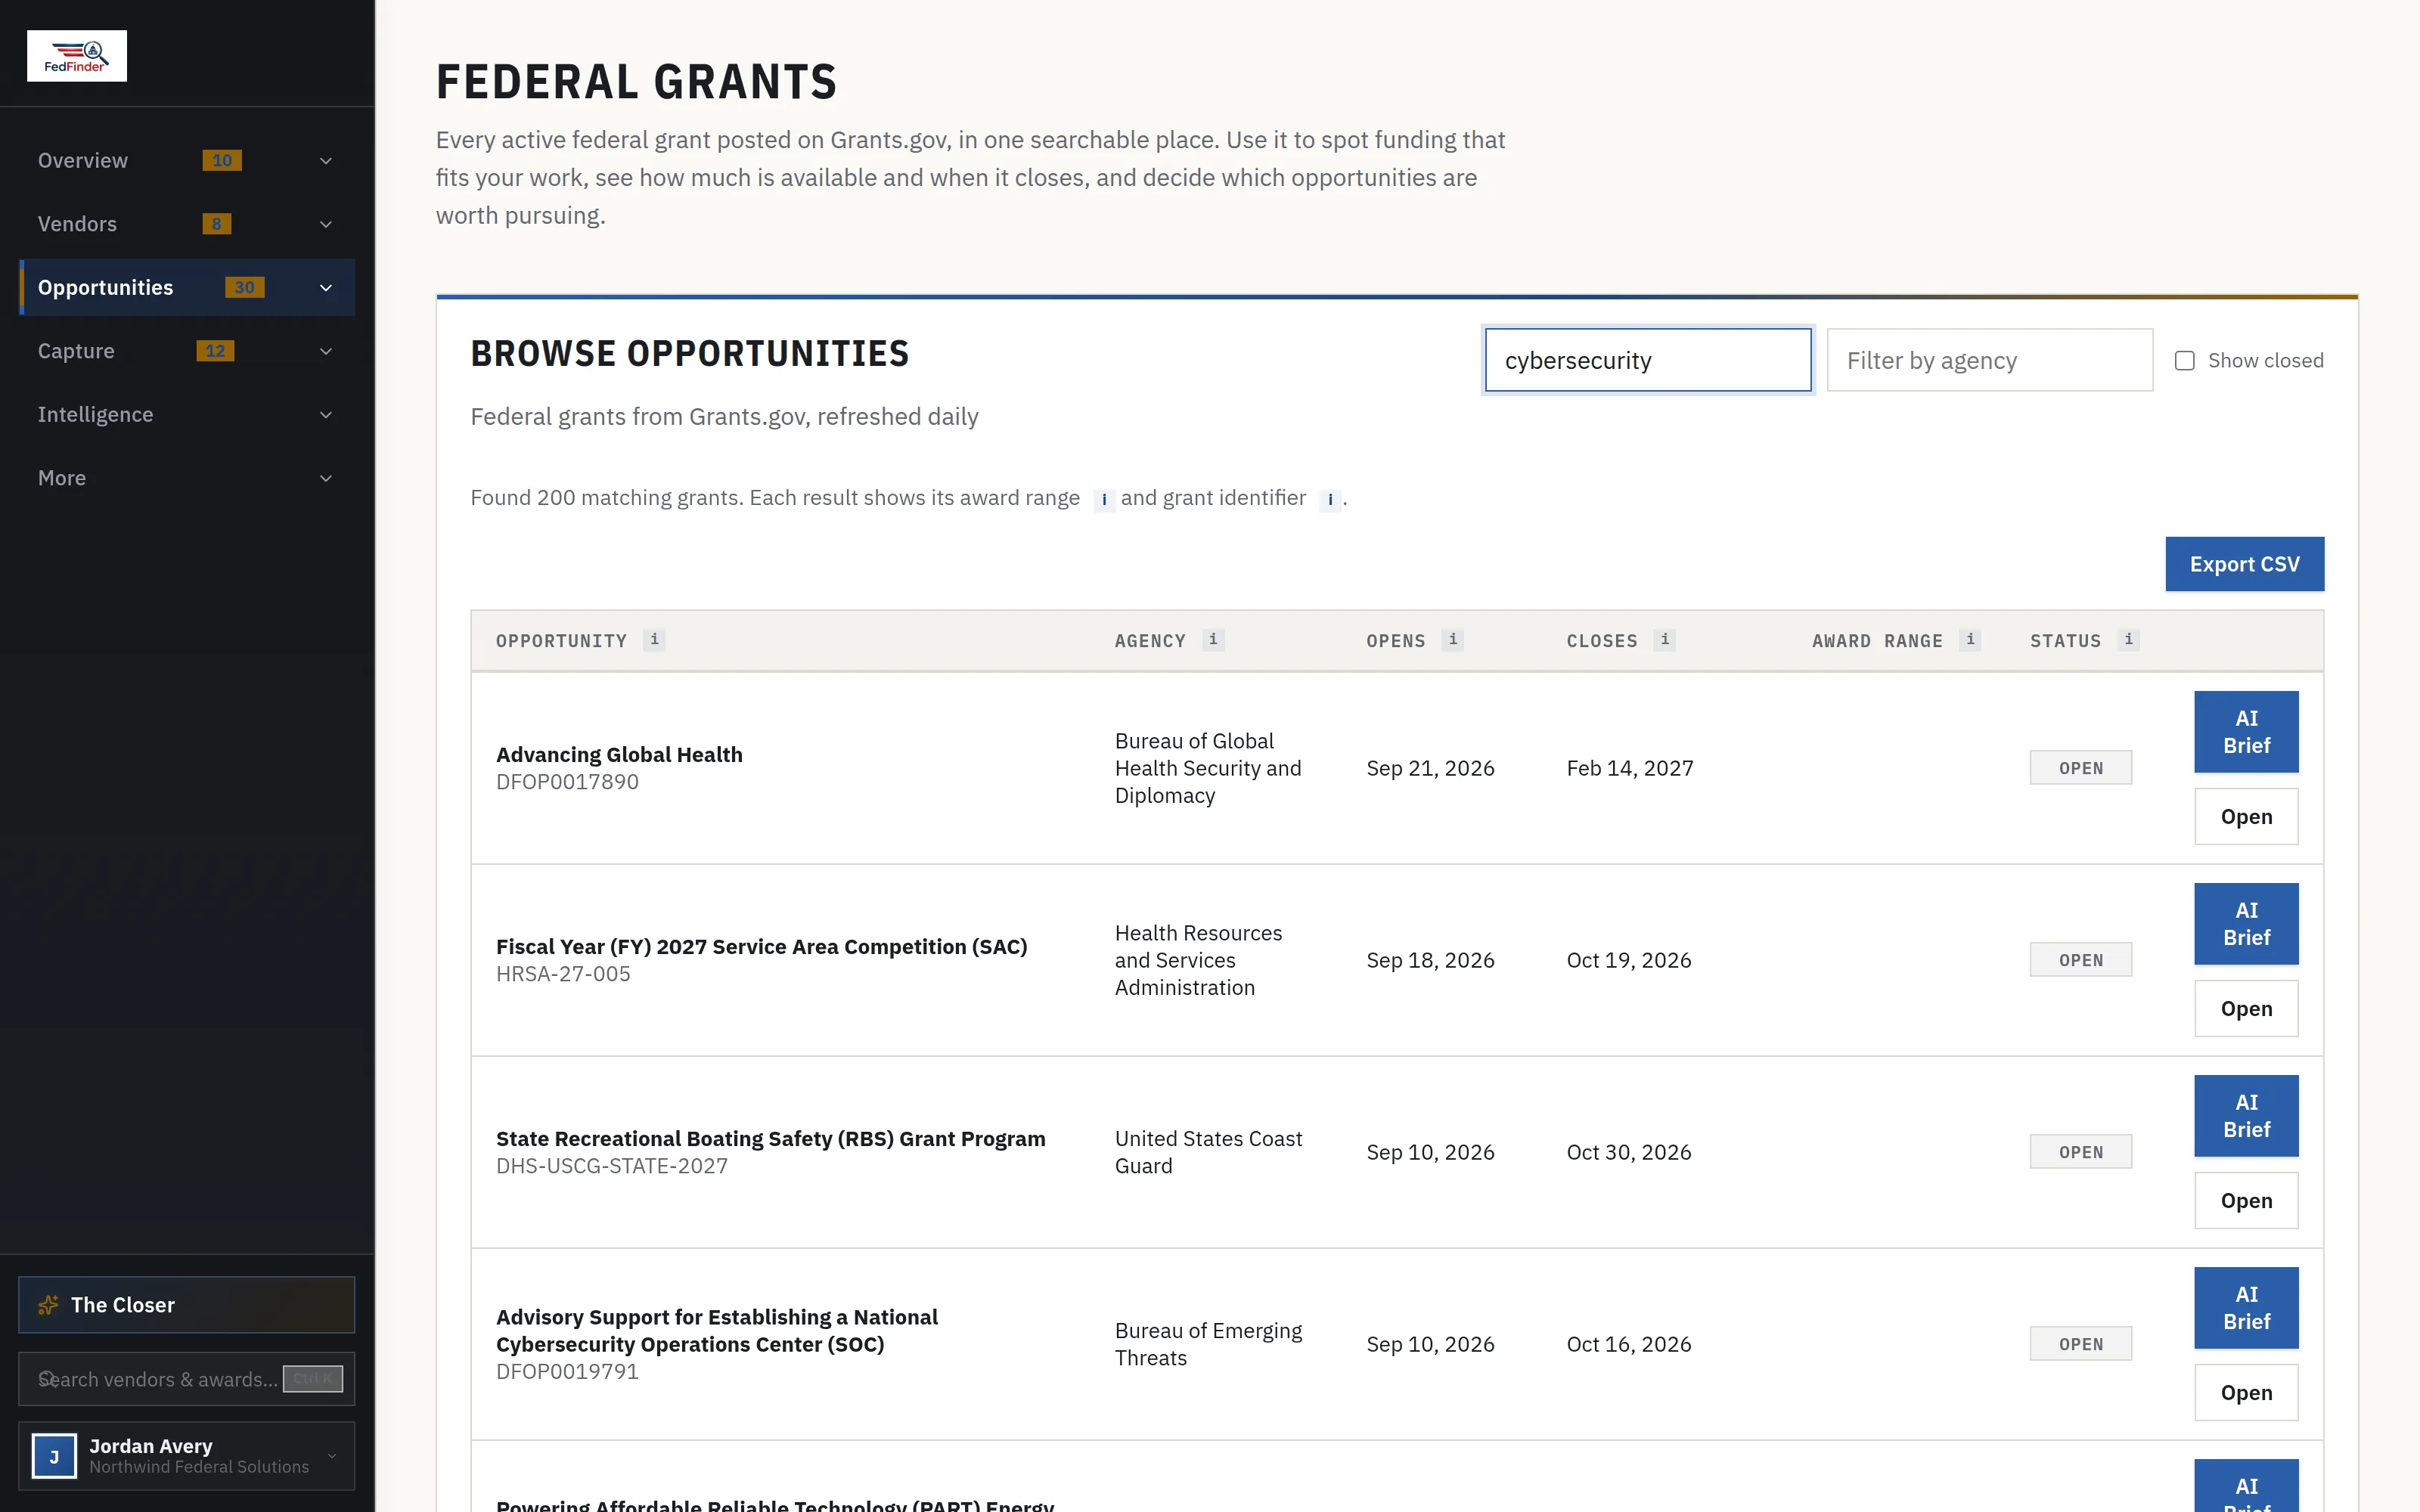Click the Filter by agency field
The width and height of the screenshot is (2420, 1512).
1989,361
